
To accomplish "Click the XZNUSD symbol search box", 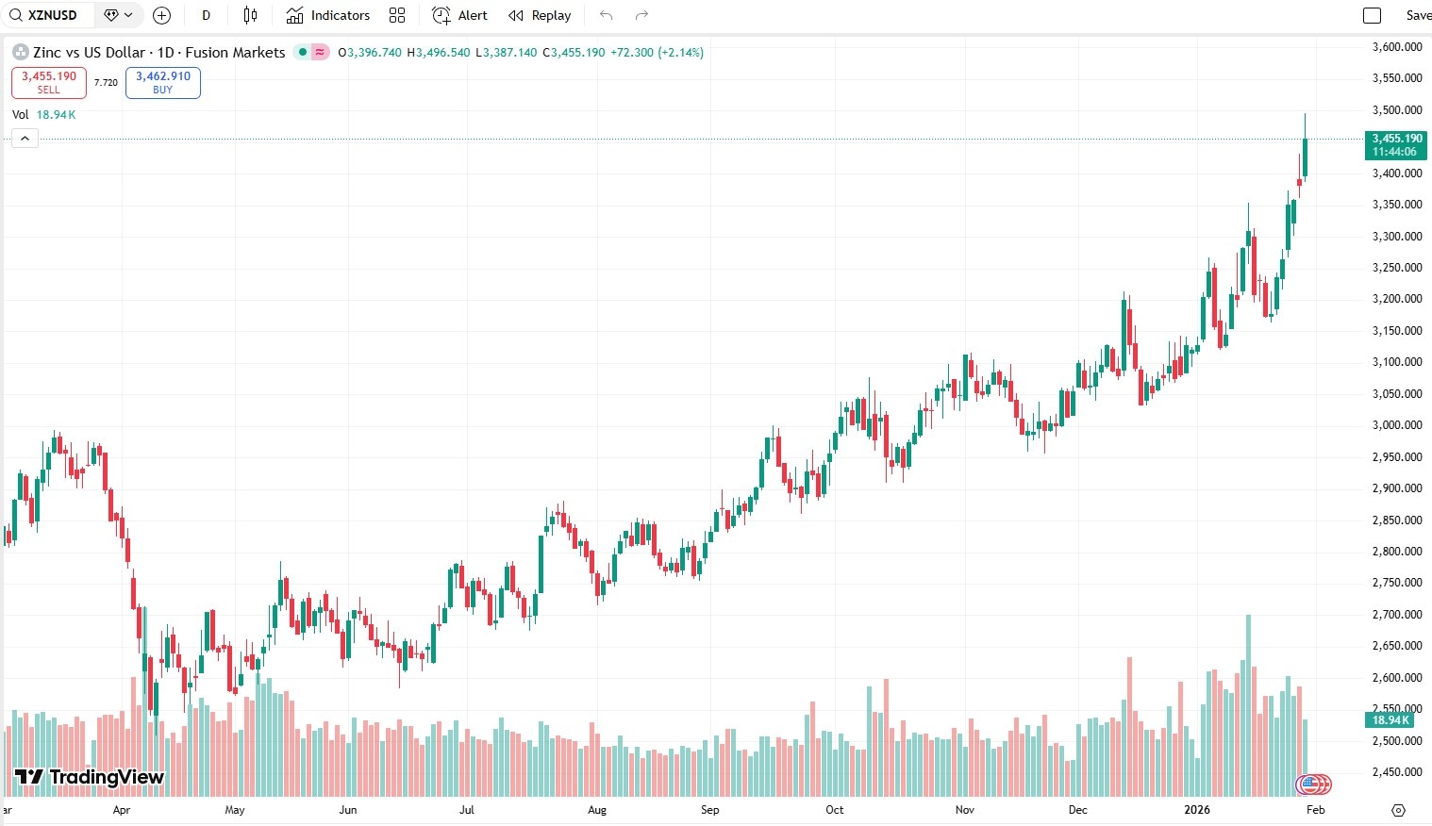I will [49, 15].
